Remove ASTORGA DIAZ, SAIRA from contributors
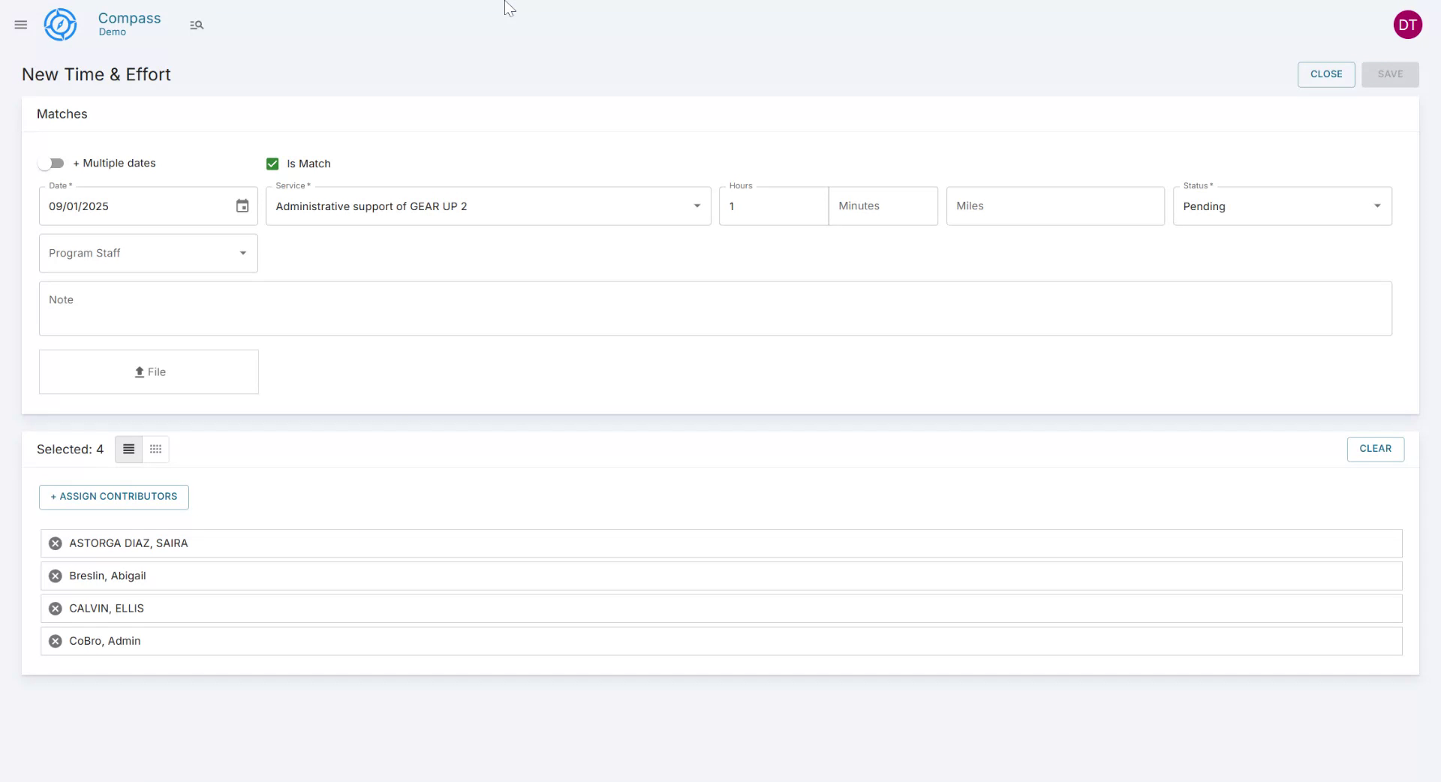Screen dimensions: 1441x782 54,543
